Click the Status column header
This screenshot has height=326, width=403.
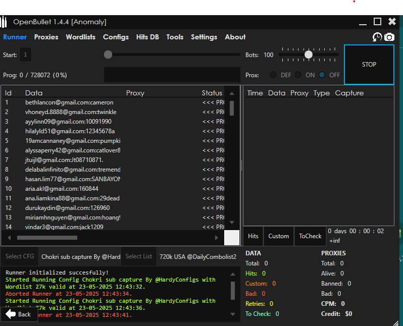212,93
